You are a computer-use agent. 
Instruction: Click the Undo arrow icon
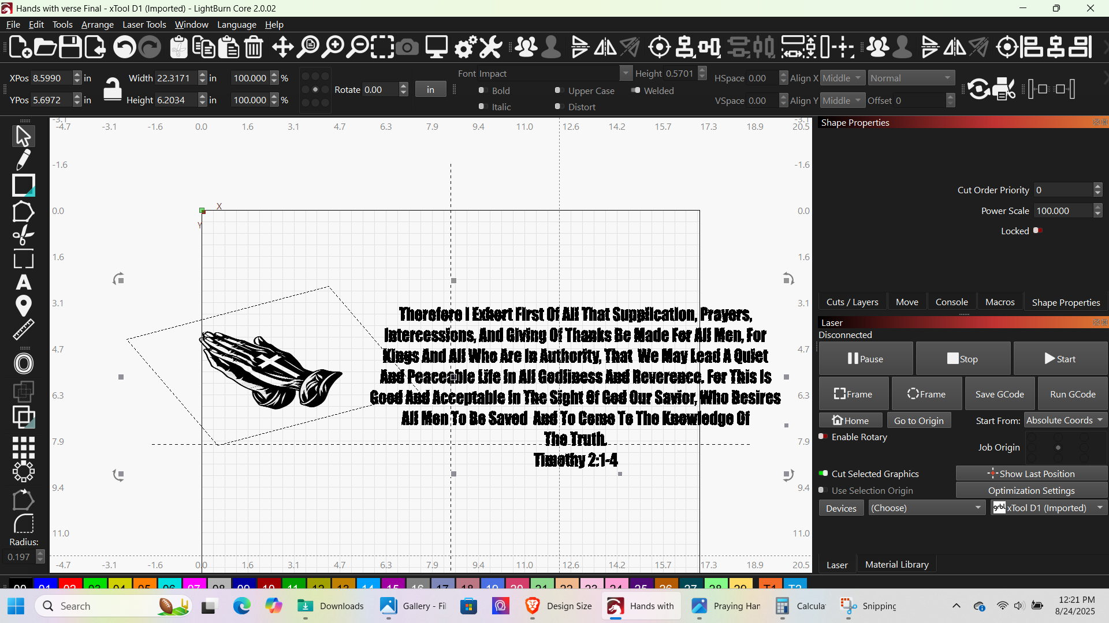tap(124, 47)
